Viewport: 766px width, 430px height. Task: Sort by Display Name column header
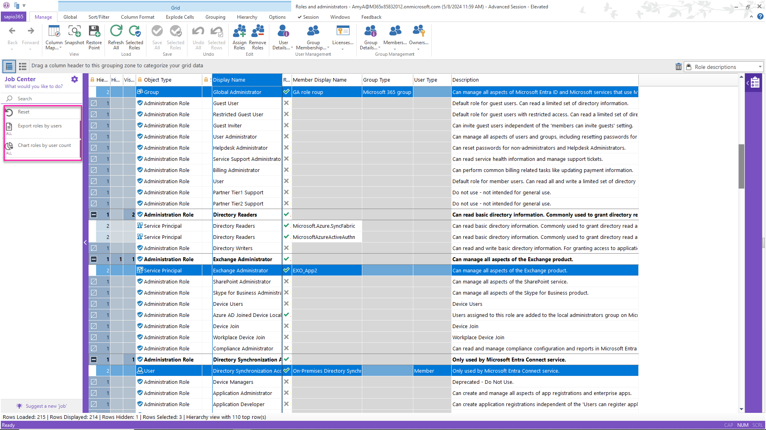click(247, 80)
